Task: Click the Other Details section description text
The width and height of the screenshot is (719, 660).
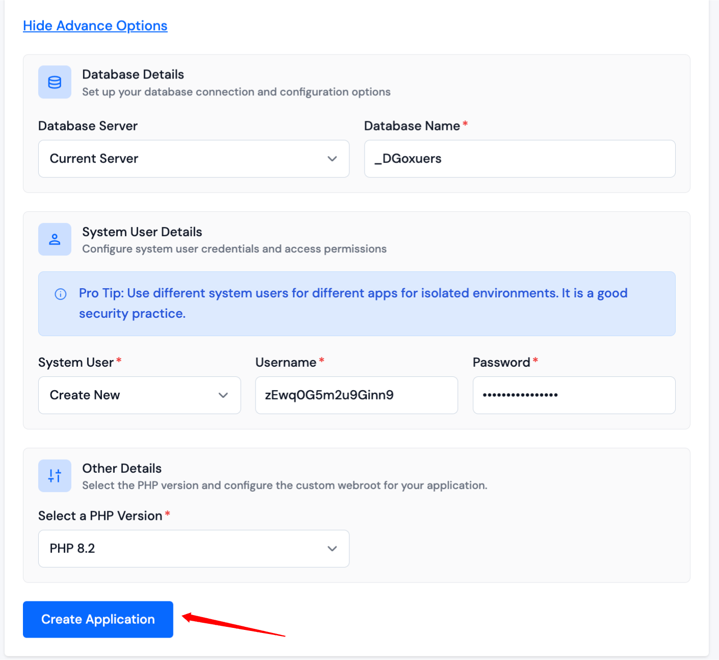Action: tap(285, 485)
